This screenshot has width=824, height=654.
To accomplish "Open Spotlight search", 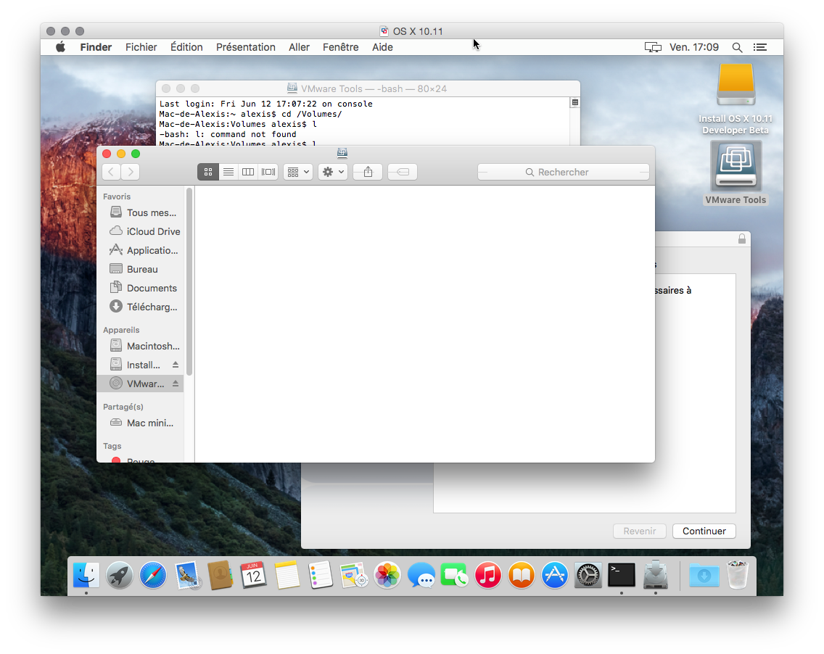I will tap(737, 47).
